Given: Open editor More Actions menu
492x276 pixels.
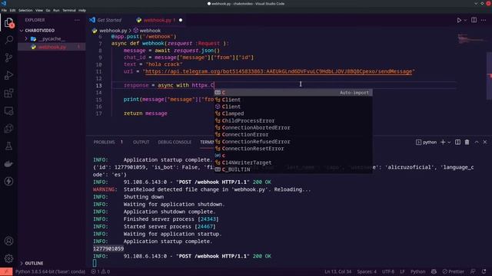Looking at the screenshot, I should pos(484,20).
